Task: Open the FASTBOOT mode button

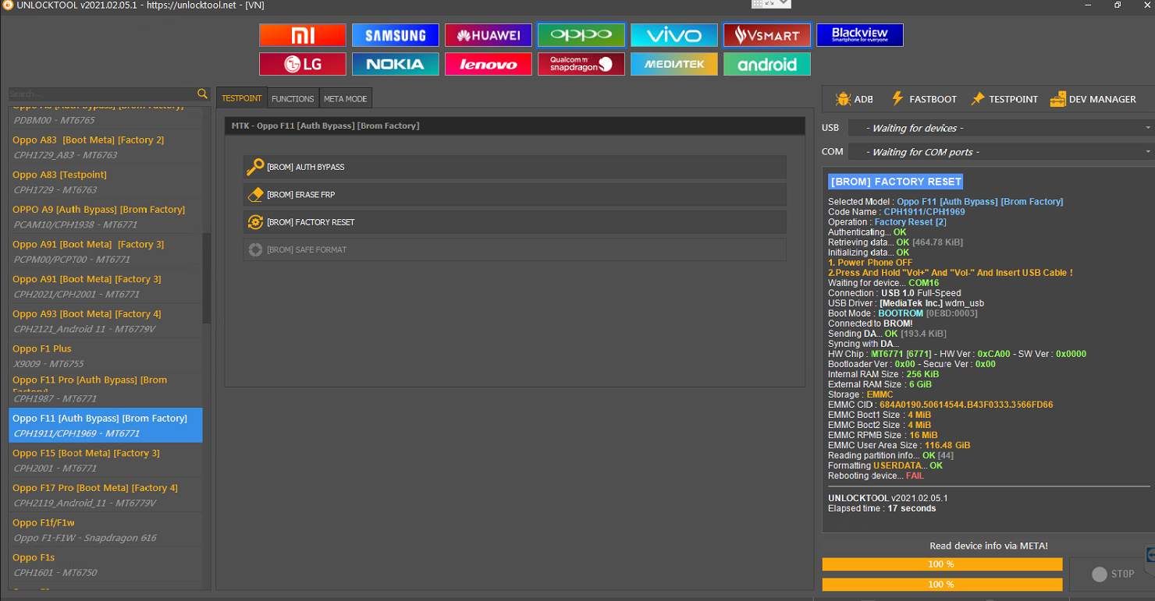Action: pos(924,99)
